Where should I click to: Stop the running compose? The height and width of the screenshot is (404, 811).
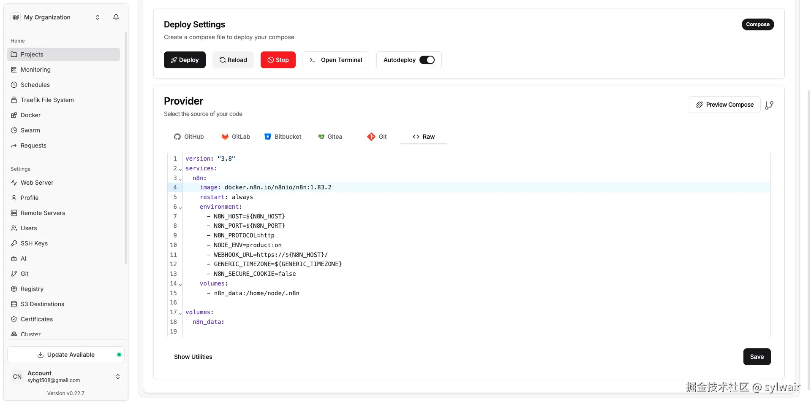tap(278, 60)
